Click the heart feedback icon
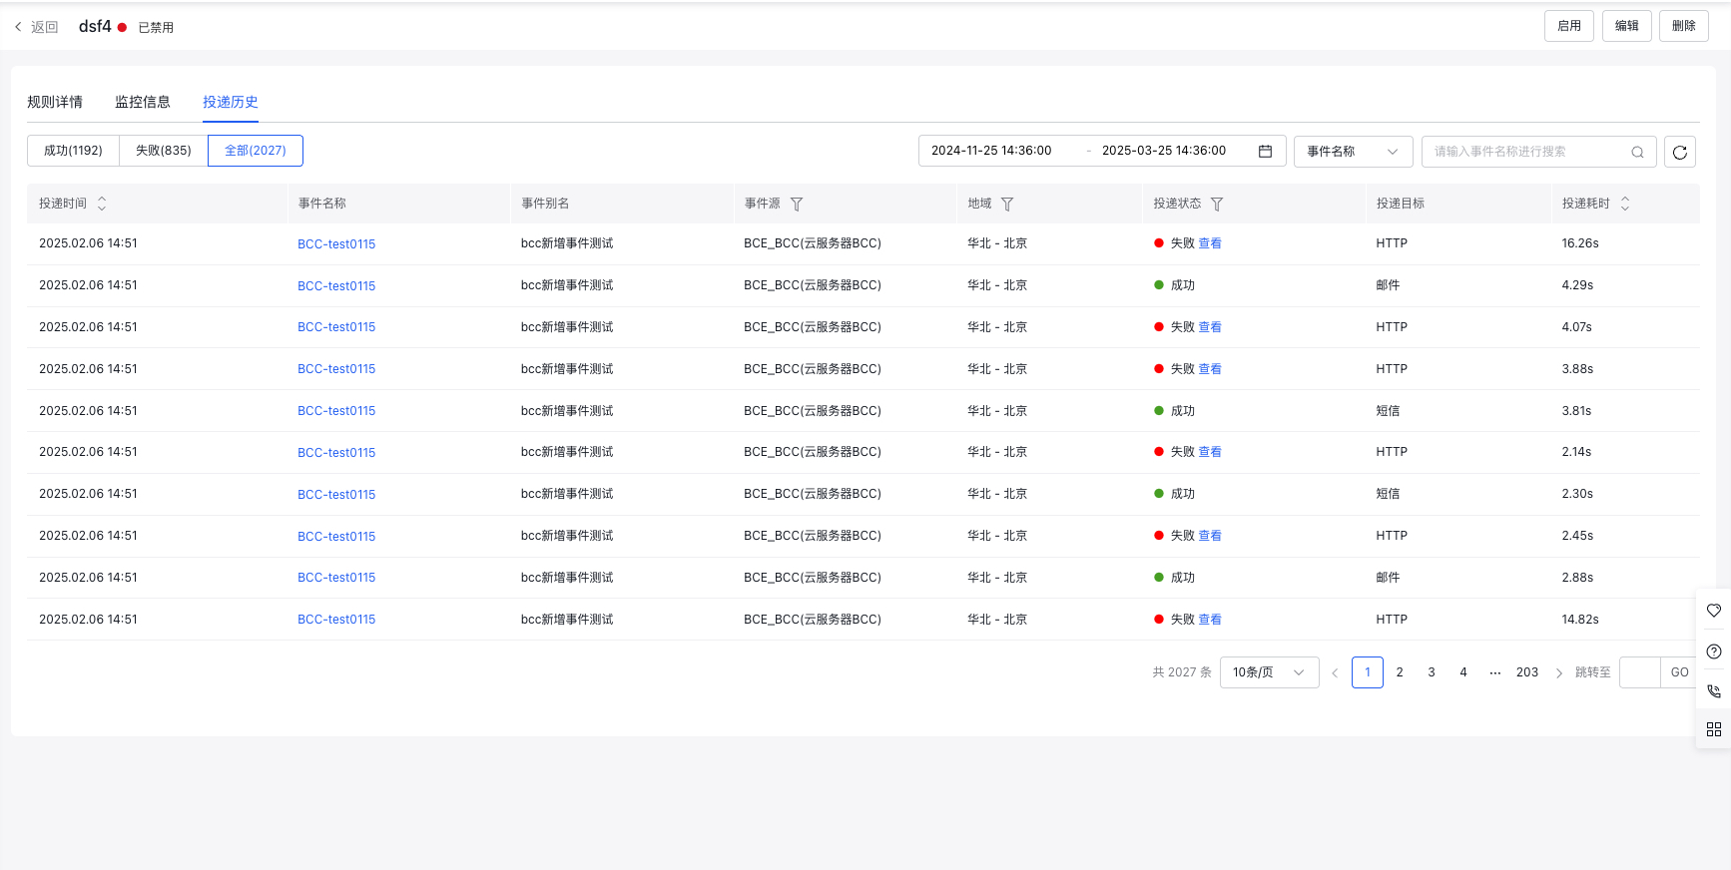 pyautogui.click(x=1714, y=611)
